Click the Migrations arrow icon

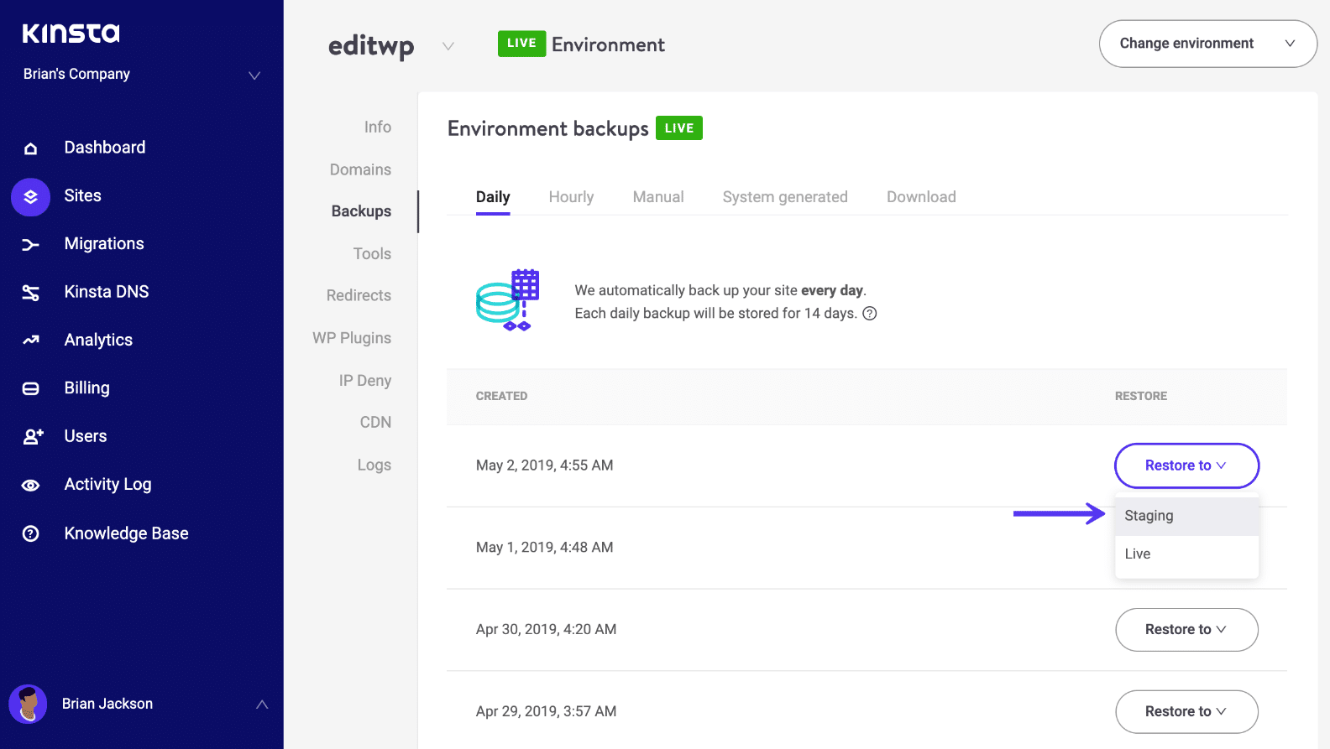pyautogui.click(x=31, y=245)
